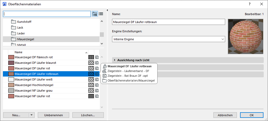This screenshot has width=268, height=121.
Task: Click color swatch of Mauerziegel NF Läufer grau
Action: [11, 91]
